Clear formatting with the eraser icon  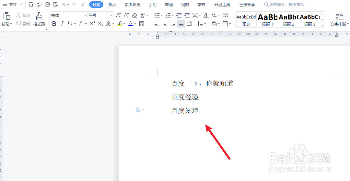pos(134,16)
